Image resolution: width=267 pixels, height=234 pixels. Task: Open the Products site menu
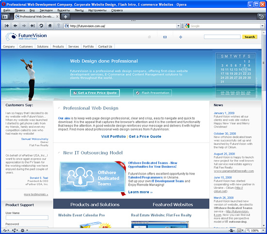tap(58, 46)
